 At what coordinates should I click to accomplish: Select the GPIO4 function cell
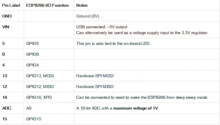click(x=33, y=65)
